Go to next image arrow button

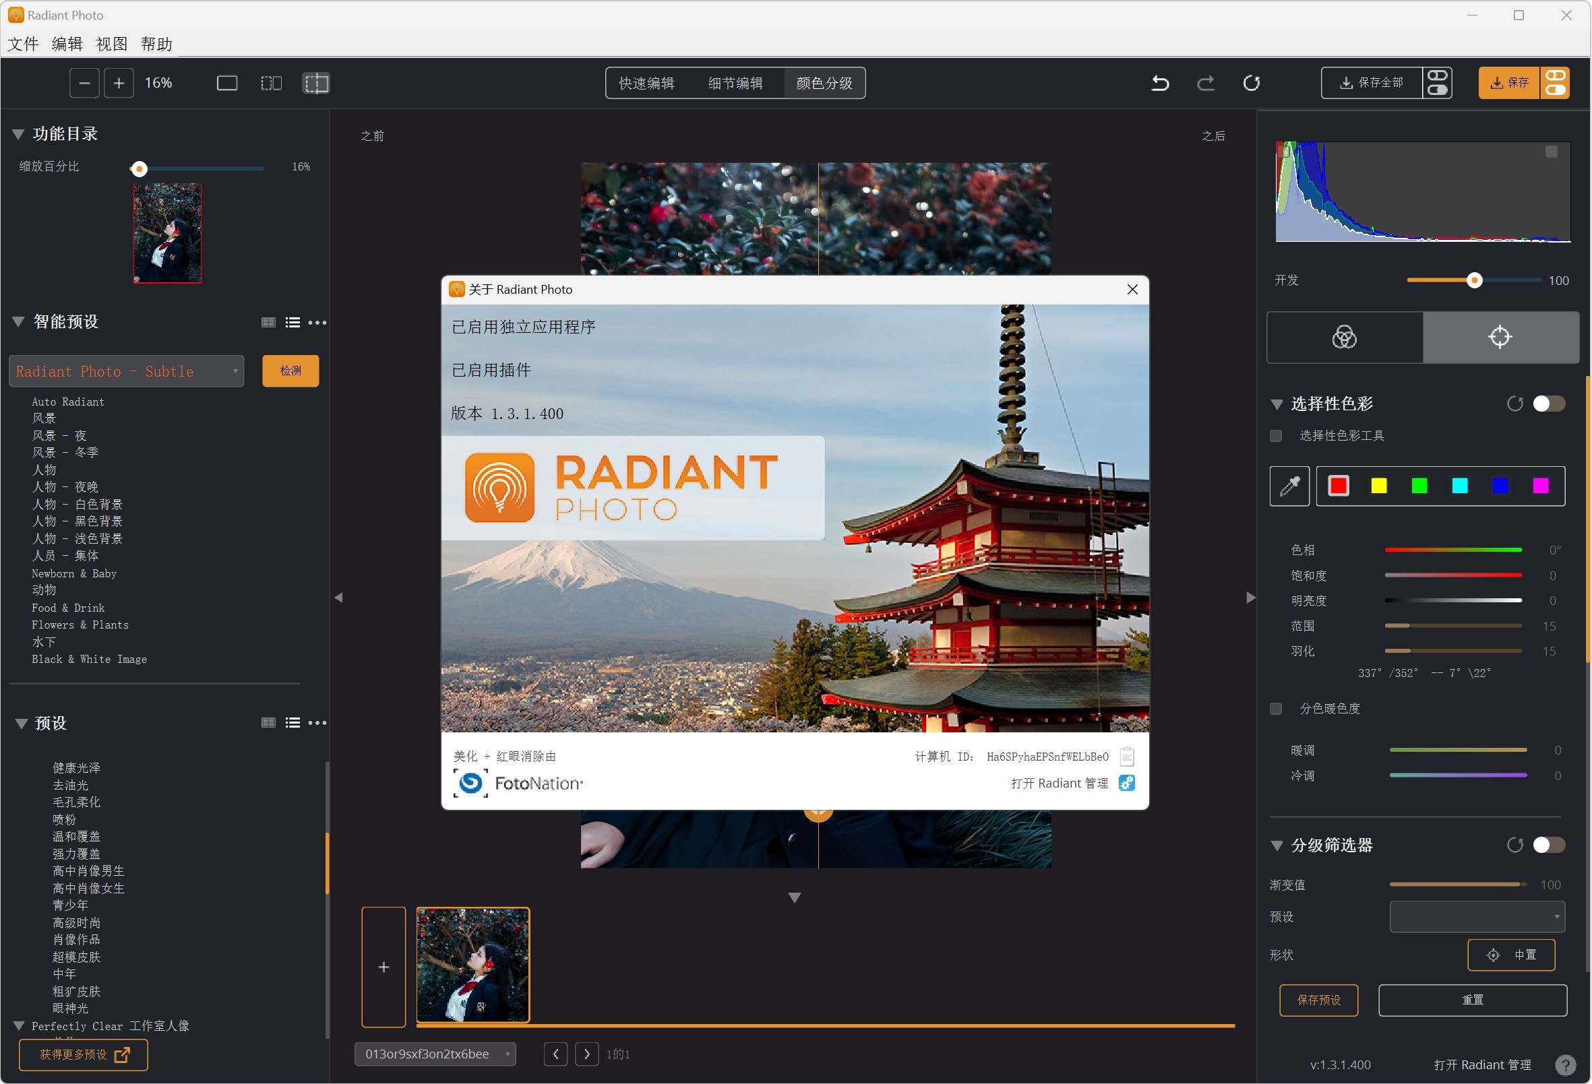coord(586,1054)
